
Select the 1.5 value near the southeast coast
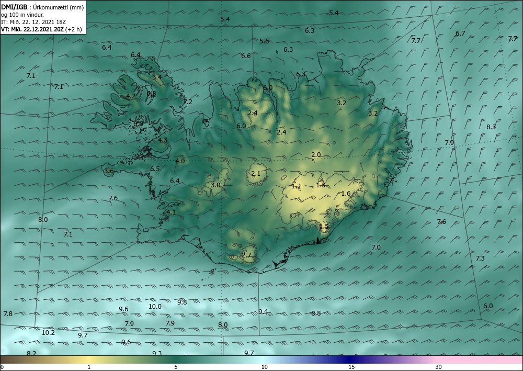click(x=324, y=227)
